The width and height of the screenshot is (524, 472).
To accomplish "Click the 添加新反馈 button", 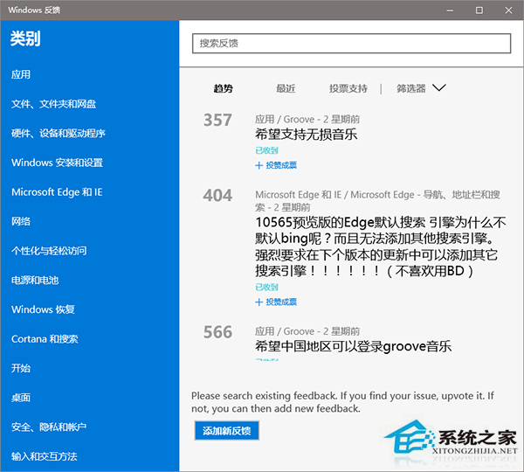I will 226,431.
